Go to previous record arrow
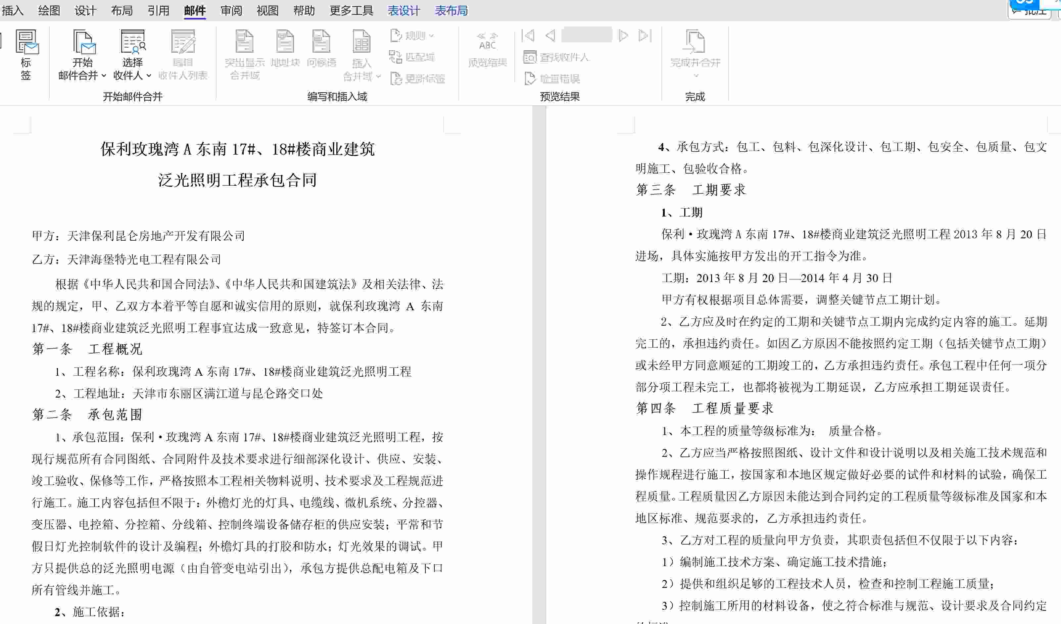This screenshot has height=624, width=1061. point(550,35)
